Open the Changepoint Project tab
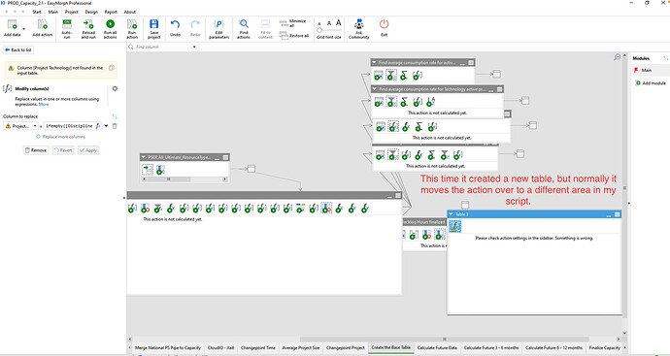 coord(346,348)
